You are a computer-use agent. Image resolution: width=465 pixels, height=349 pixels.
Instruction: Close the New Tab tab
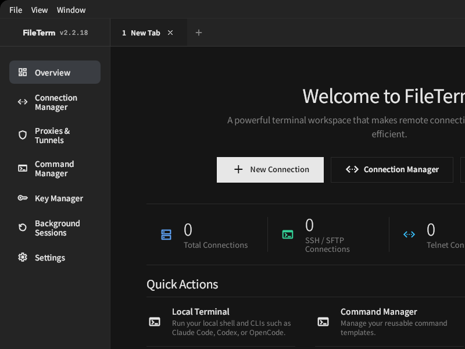coord(170,33)
